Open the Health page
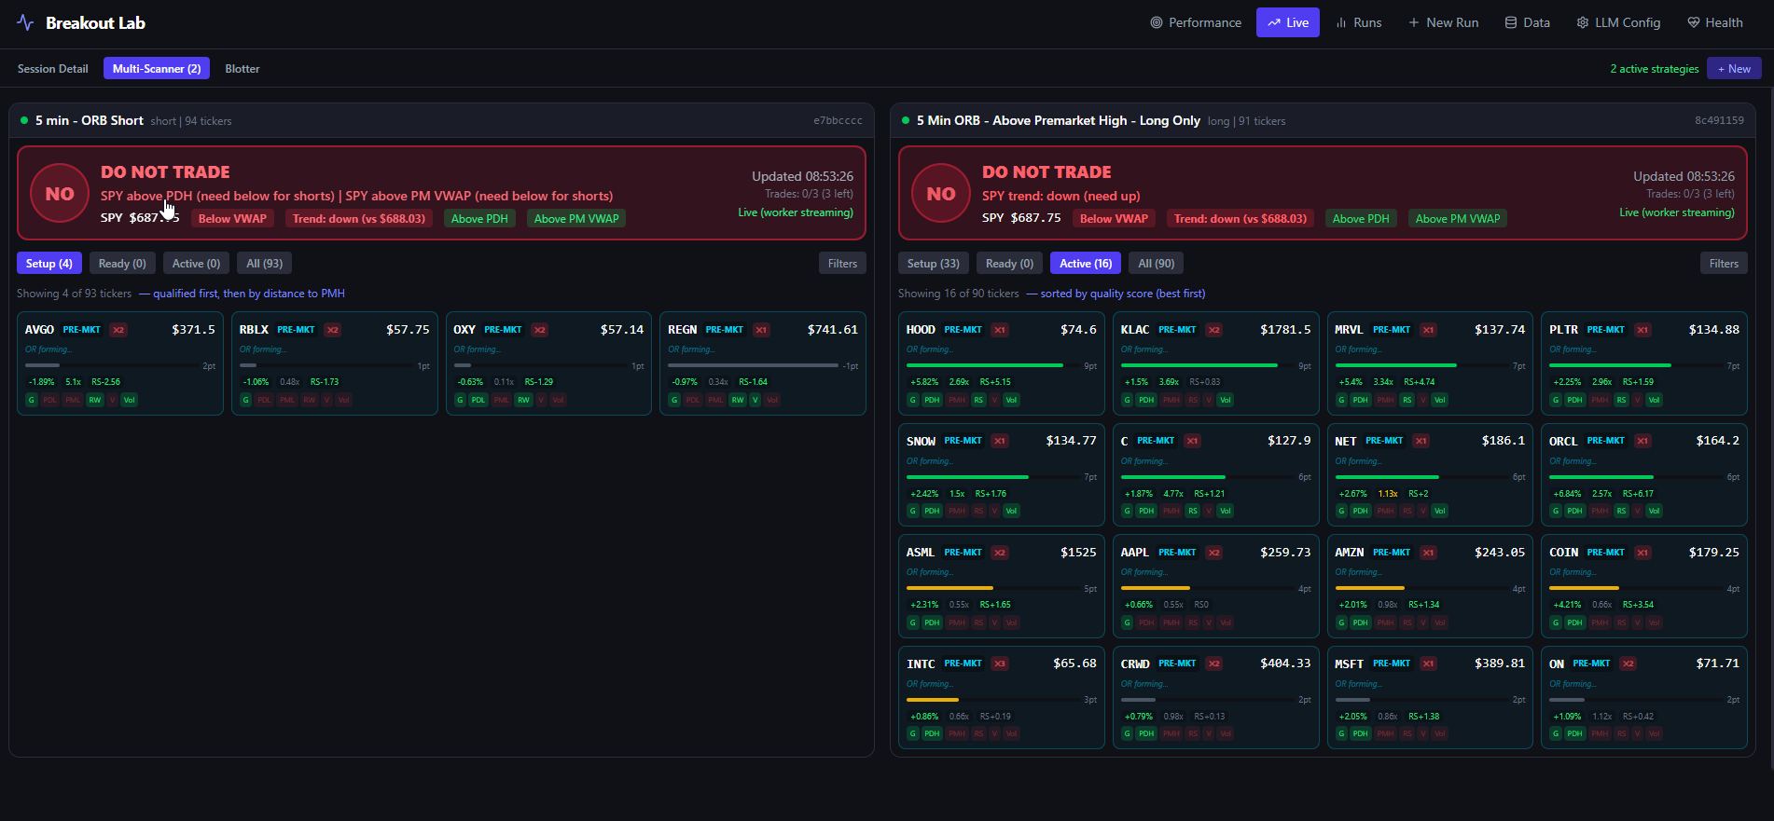Viewport: 1774px width, 821px height. point(1714,22)
